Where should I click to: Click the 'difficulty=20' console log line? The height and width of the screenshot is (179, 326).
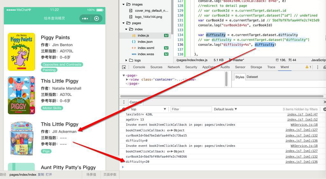pyautogui.click(x=138, y=162)
